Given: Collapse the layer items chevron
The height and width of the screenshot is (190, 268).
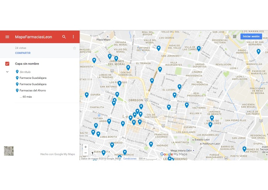Looking at the screenshot, I should coord(7,72).
